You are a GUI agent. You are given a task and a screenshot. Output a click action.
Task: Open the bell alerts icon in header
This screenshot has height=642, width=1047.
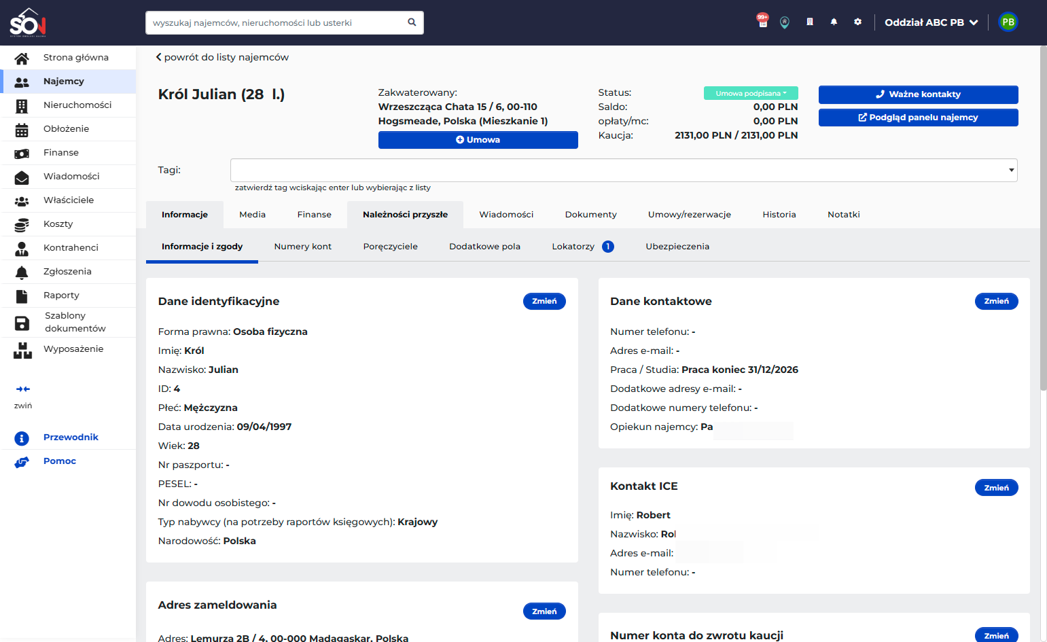pyautogui.click(x=834, y=22)
